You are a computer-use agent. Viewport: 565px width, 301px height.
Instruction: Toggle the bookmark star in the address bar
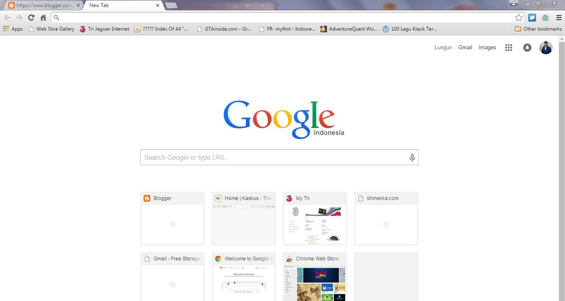[518, 17]
